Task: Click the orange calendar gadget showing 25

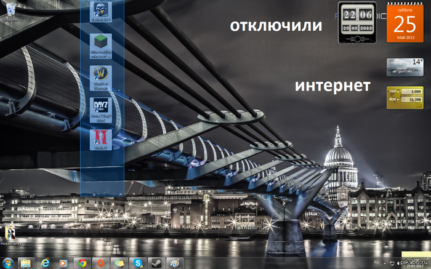Action: [405, 23]
